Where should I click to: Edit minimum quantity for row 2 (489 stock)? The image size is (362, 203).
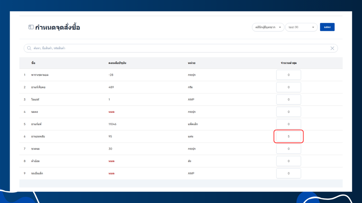tap(288, 87)
